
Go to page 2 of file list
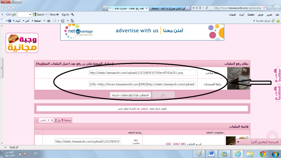tap(48, 120)
